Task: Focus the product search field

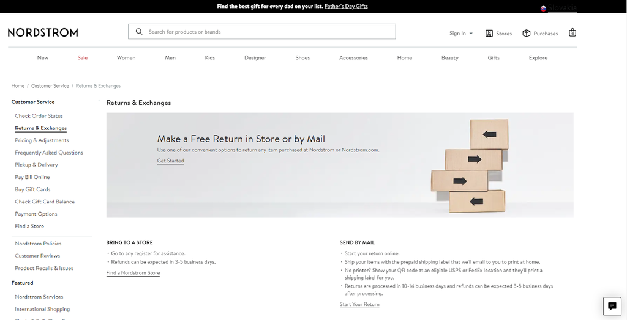Action: [x=262, y=32]
